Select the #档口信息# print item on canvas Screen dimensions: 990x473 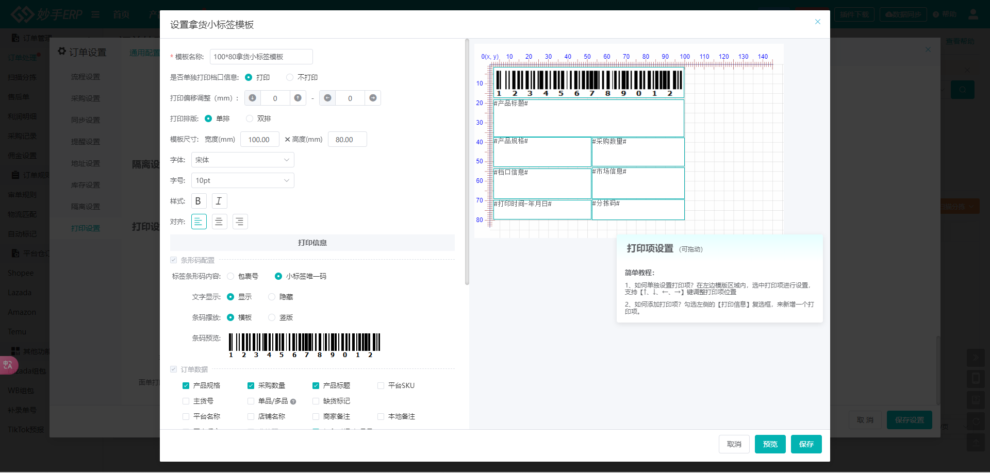pos(542,183)
